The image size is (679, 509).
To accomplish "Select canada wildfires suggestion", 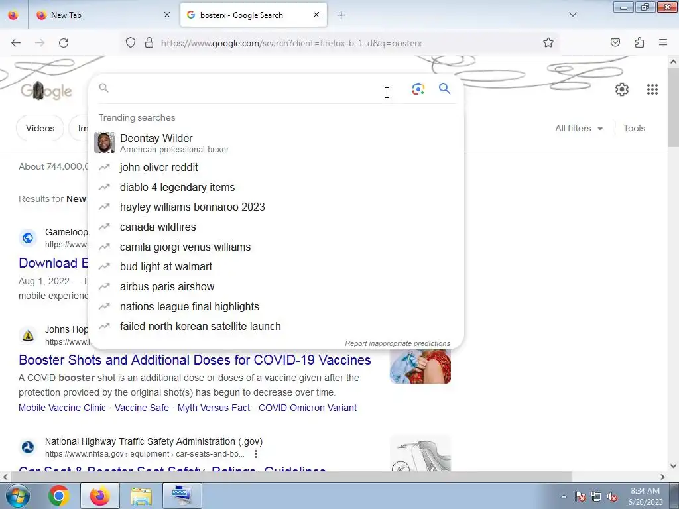I will click(x=276, y=227).
